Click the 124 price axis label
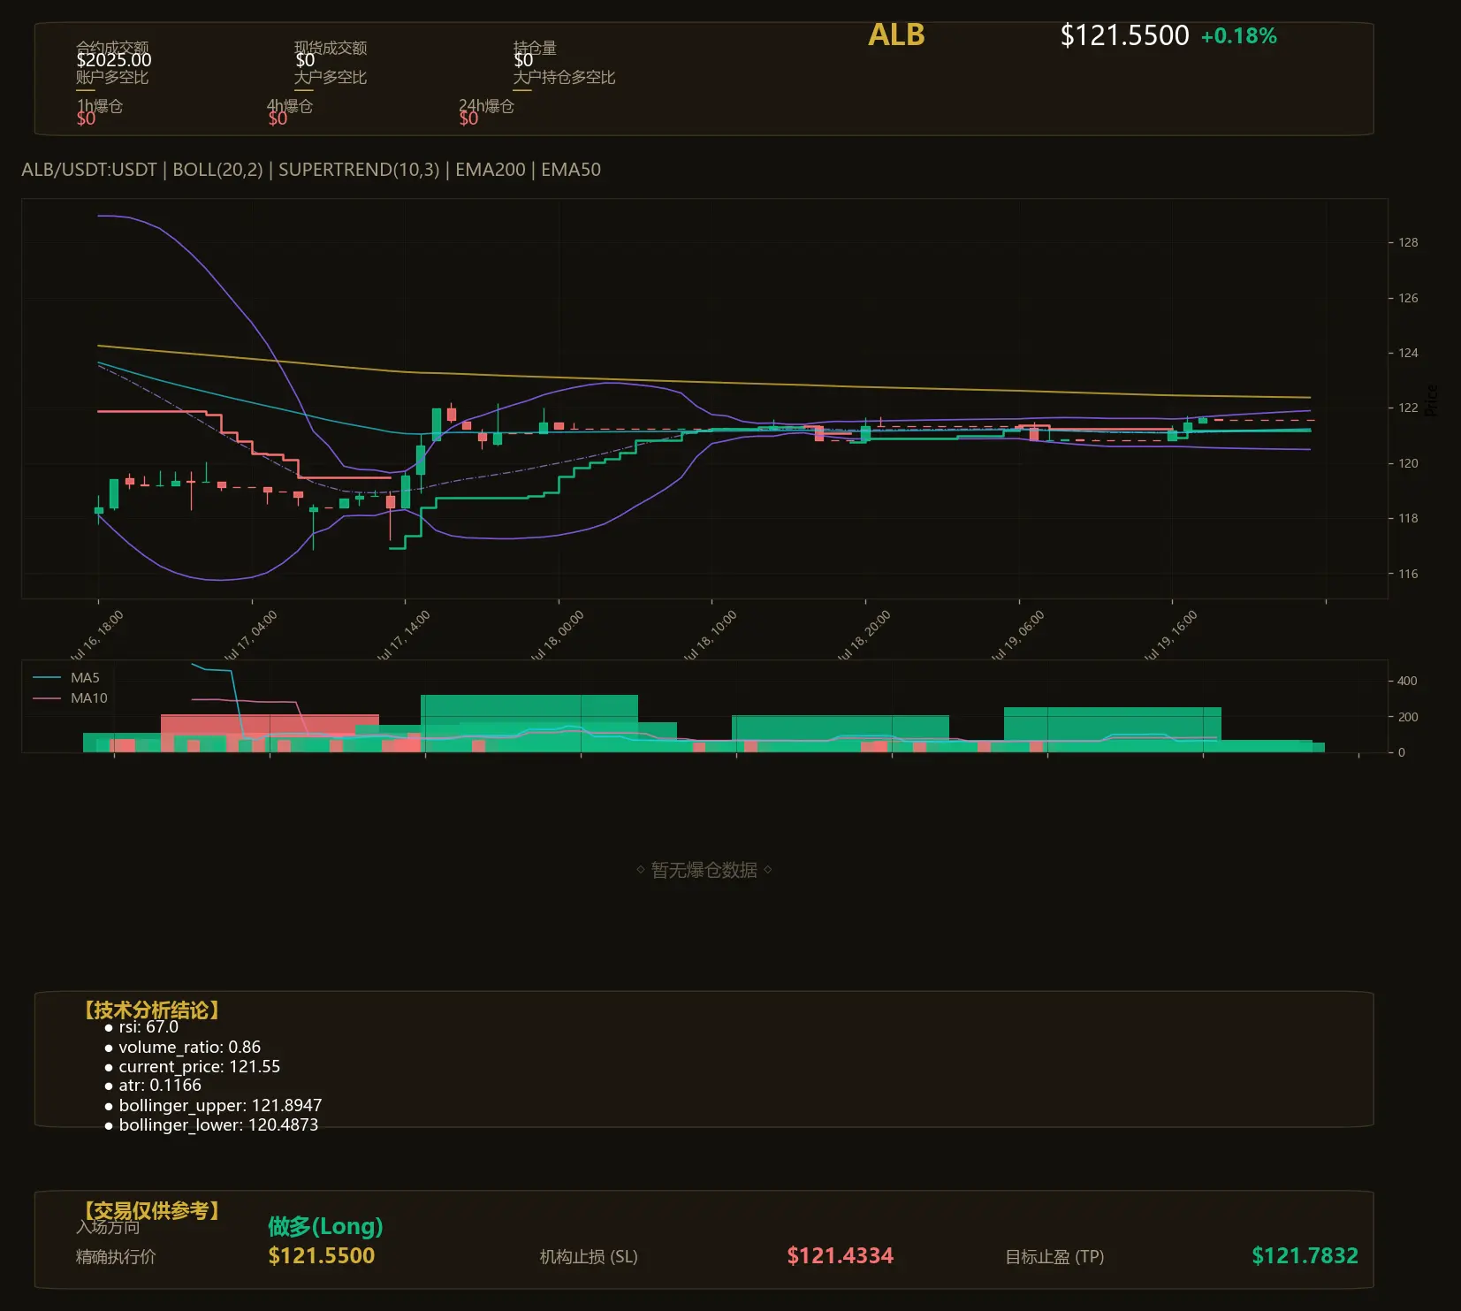Viewport: 1461px width, 1311px height. pos(1408,353)
